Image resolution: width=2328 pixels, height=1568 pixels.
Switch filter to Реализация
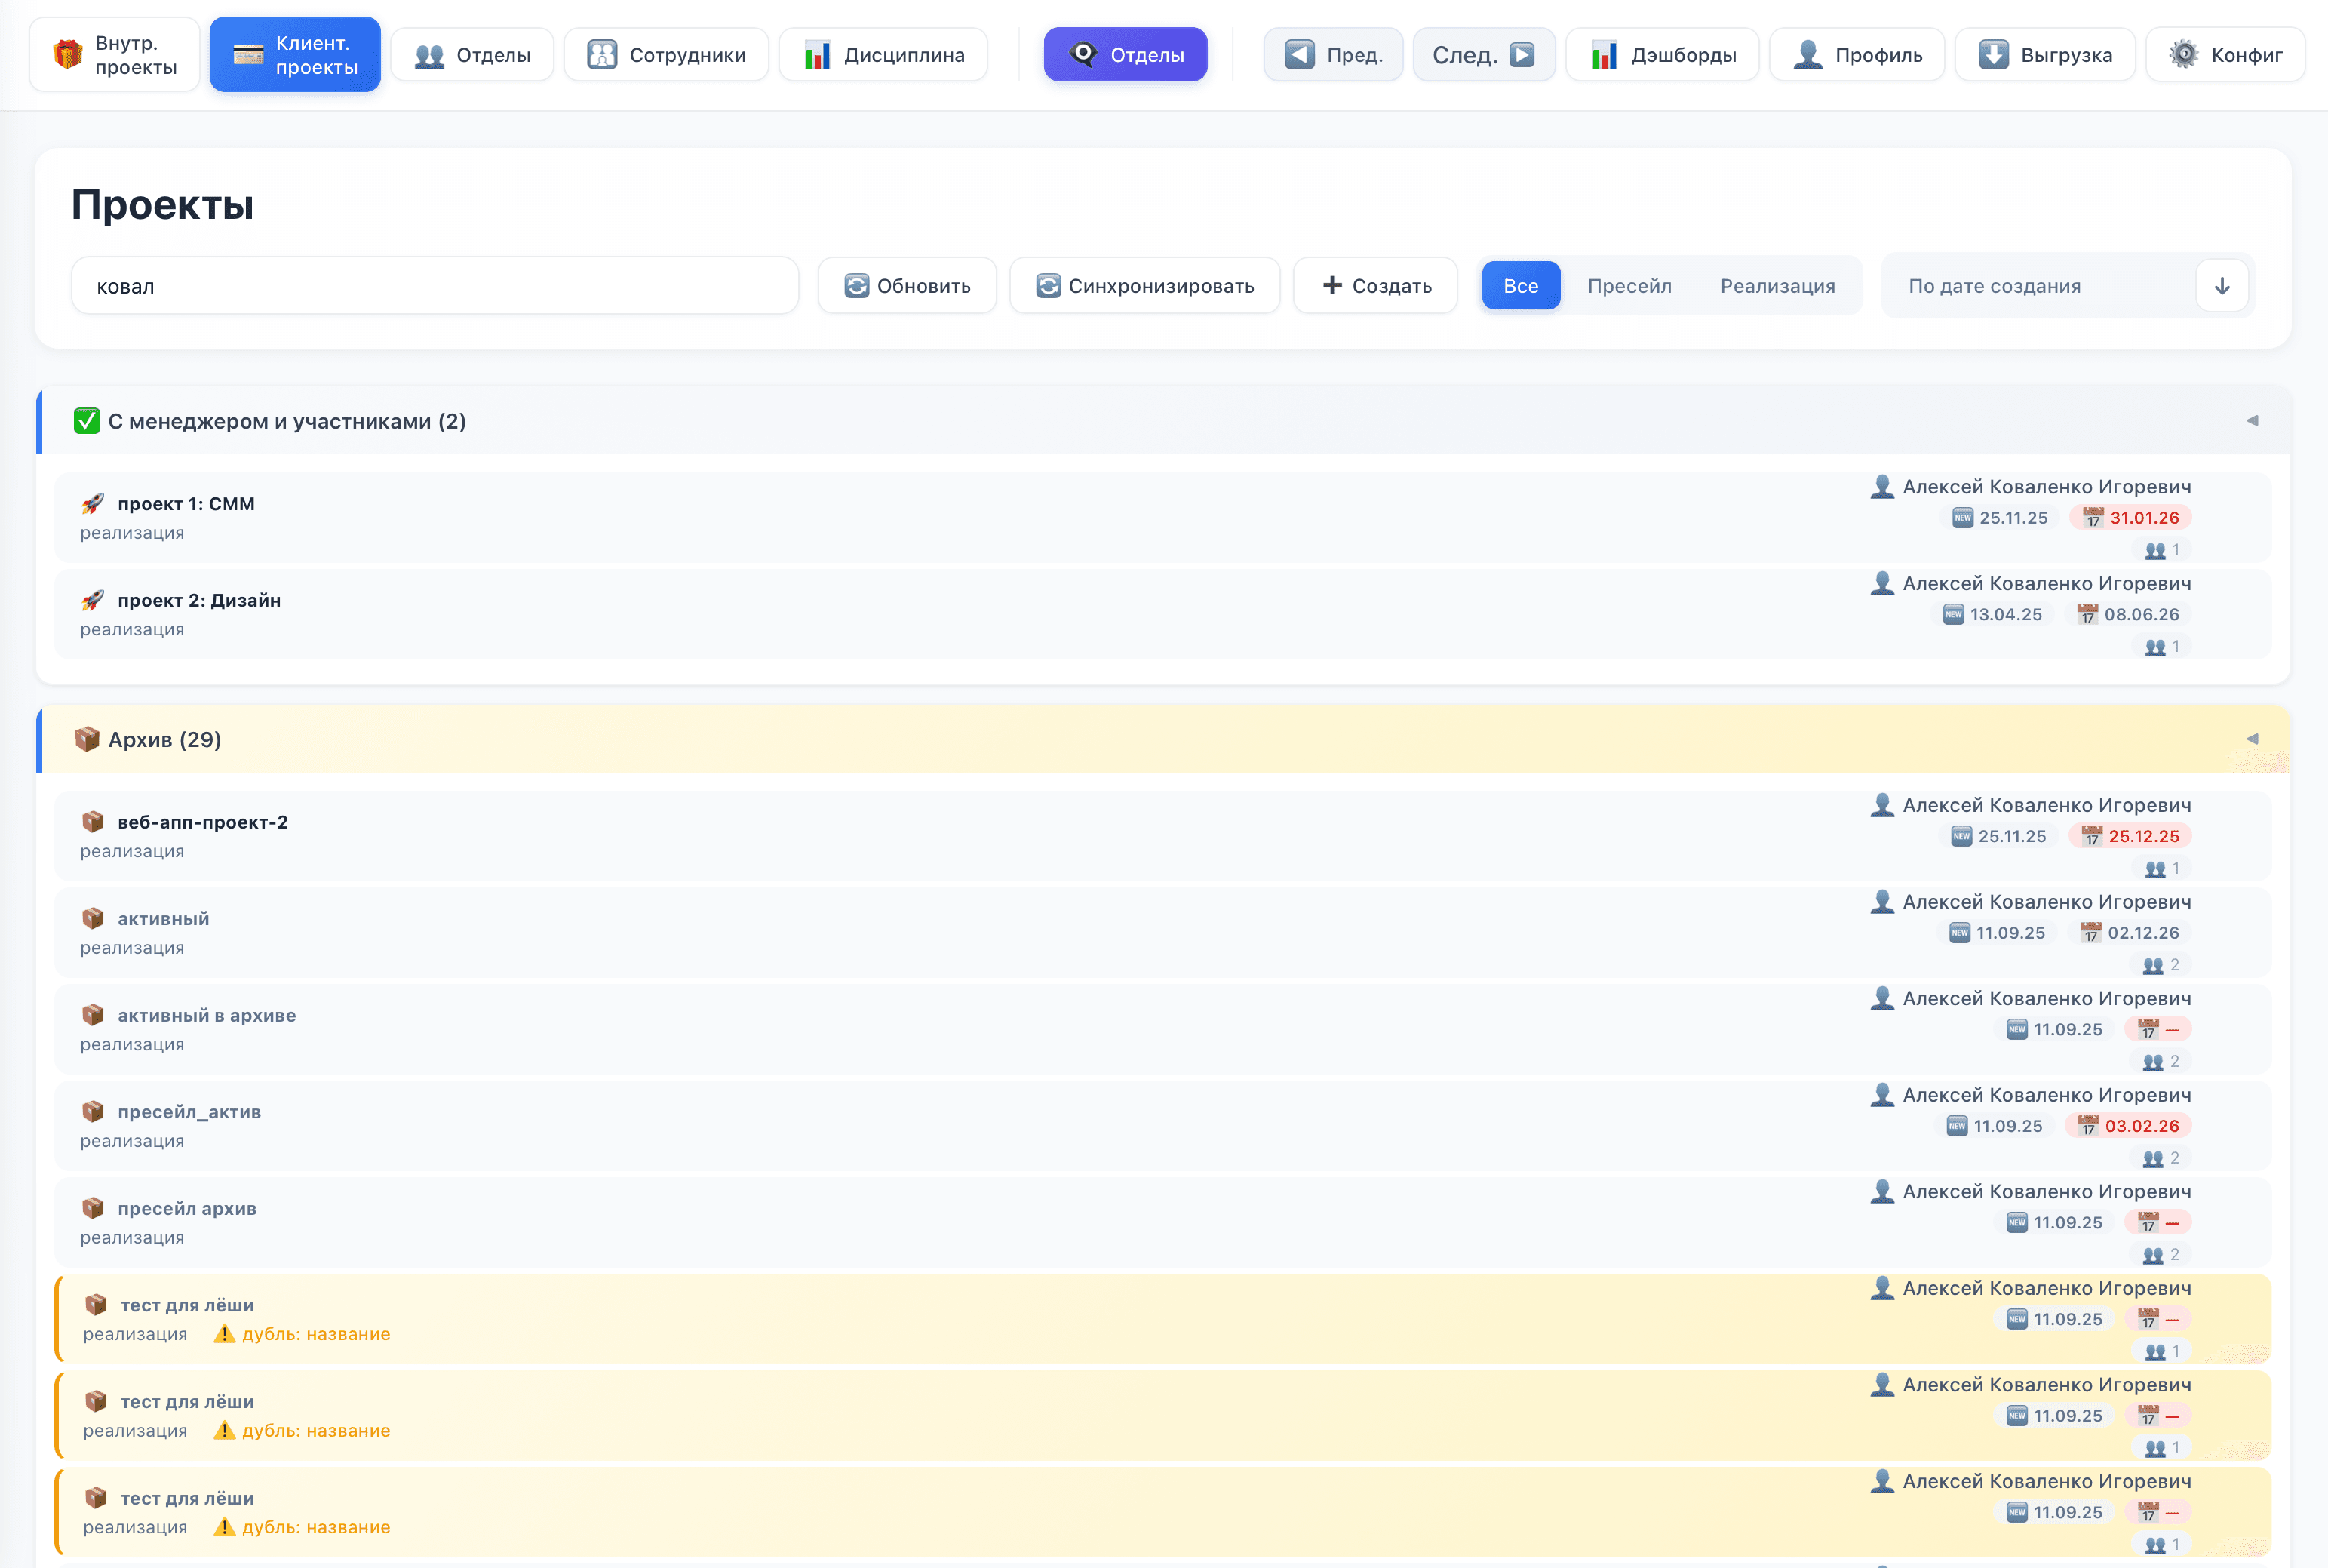point(1777,286)
